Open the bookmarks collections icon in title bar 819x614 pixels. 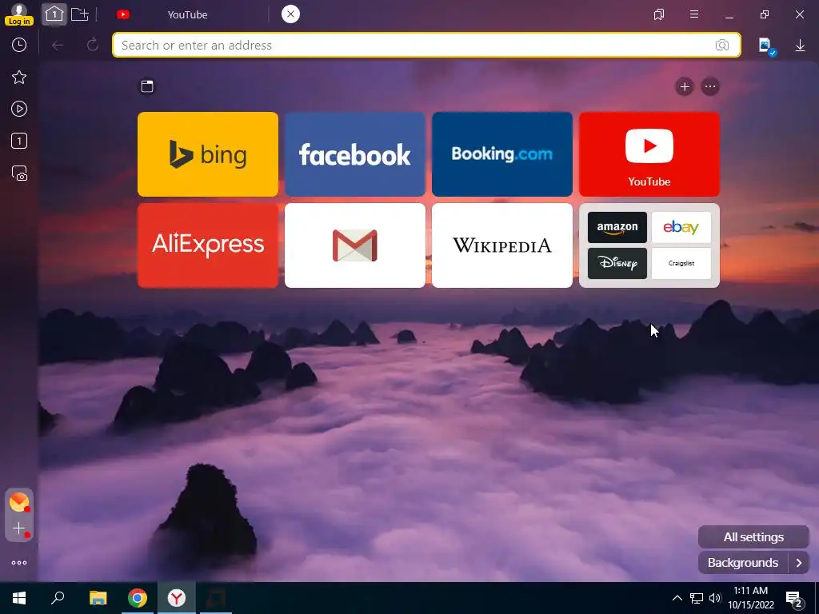pyautogui.click(x=659, y=14)
